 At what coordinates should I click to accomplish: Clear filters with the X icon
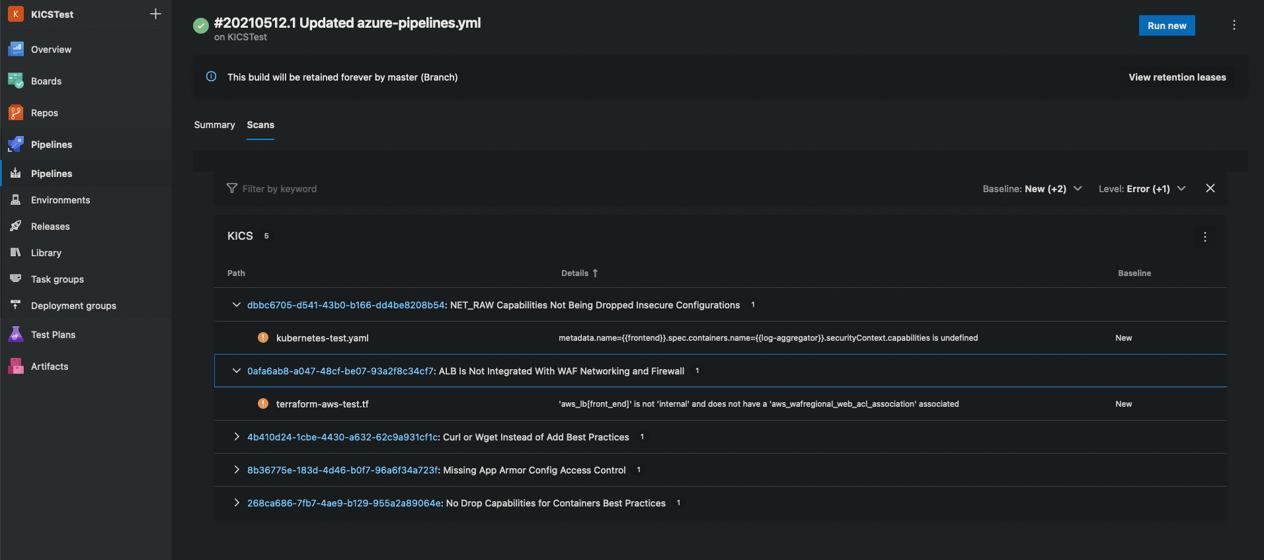tap(1210, 188)
